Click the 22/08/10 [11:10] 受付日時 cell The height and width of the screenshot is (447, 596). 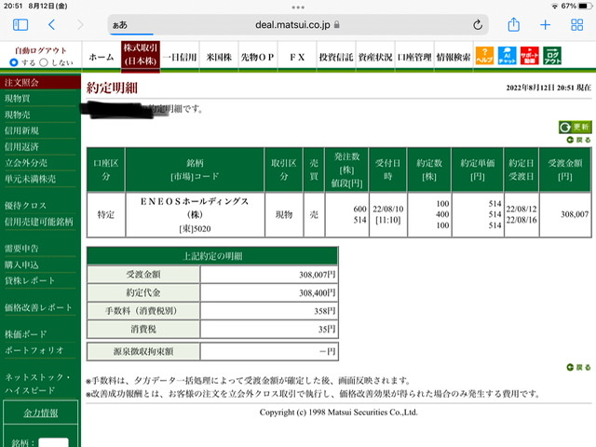click(x=387, y=215)
